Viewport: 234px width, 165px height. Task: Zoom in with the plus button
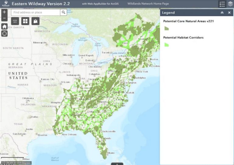point(4,12)
